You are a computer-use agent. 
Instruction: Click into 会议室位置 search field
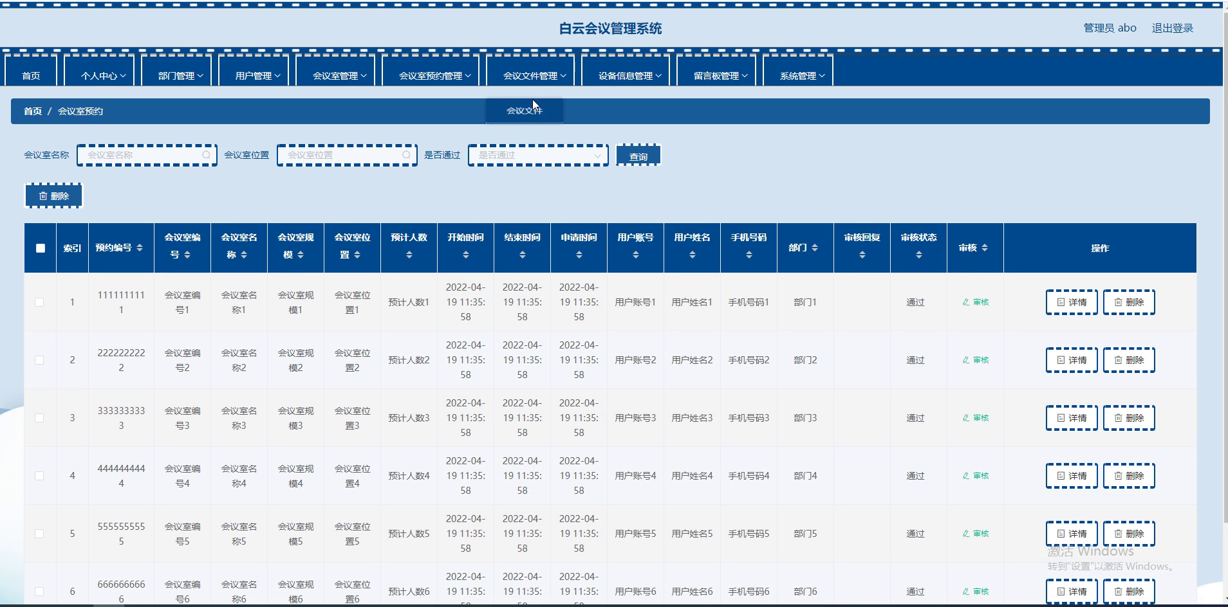point(347,155)
